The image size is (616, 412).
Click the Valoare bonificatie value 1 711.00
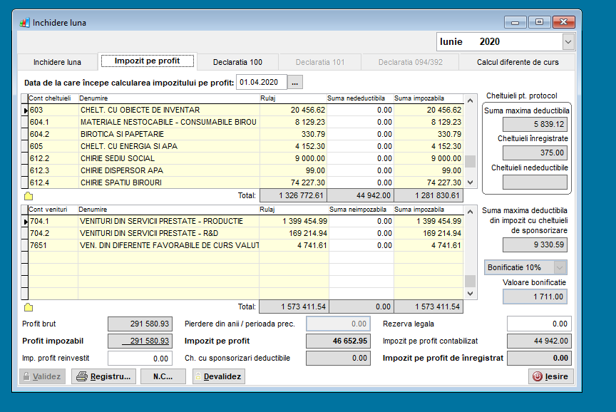(x=535, y=297)
